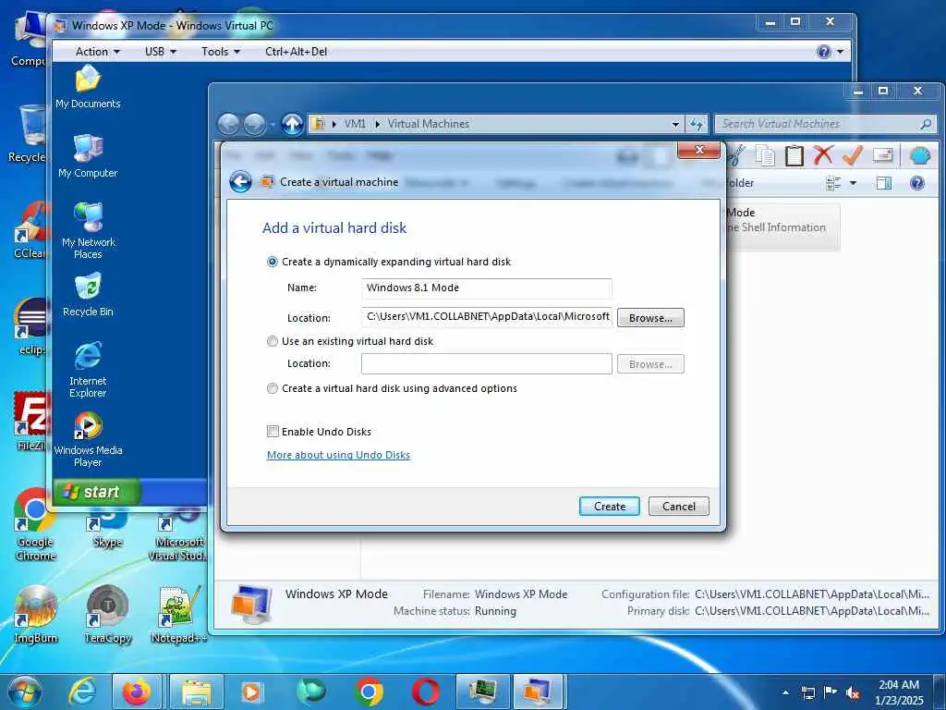Image resolution: width=946 pixels, height=710 pixels.
Task: Click the search magnifier in Search Virtual Machines box
Action: pyautogui.click(x=926, y=124)
